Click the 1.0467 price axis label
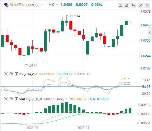 [146, 25]
